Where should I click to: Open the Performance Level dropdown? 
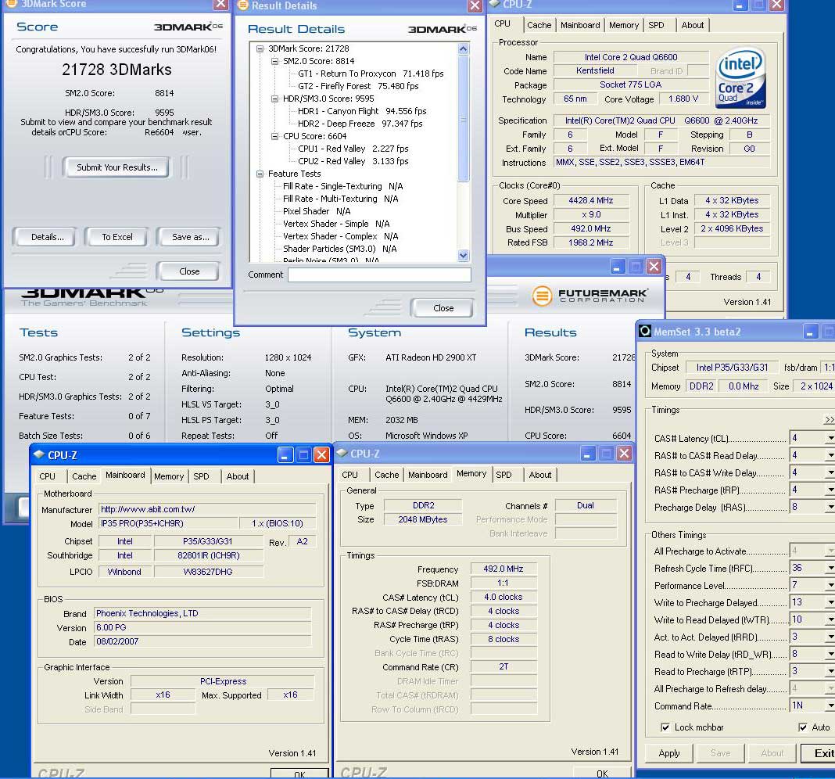830,585
